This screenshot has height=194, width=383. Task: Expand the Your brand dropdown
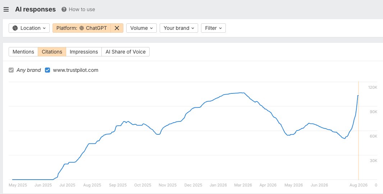pos(179,28)
